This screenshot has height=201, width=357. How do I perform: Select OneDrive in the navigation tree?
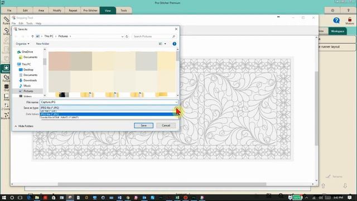[27, 52]
